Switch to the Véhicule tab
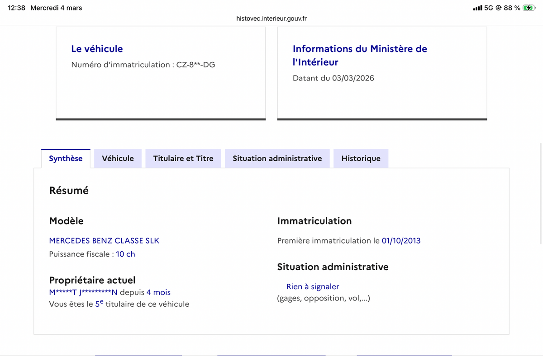This screenshot has width=543, height=356. coord(118,159)
